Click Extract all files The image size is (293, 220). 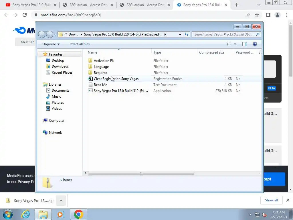coord(79,44)
